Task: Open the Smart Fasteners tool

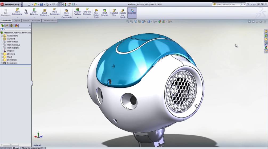Action: tap(44, 12)
